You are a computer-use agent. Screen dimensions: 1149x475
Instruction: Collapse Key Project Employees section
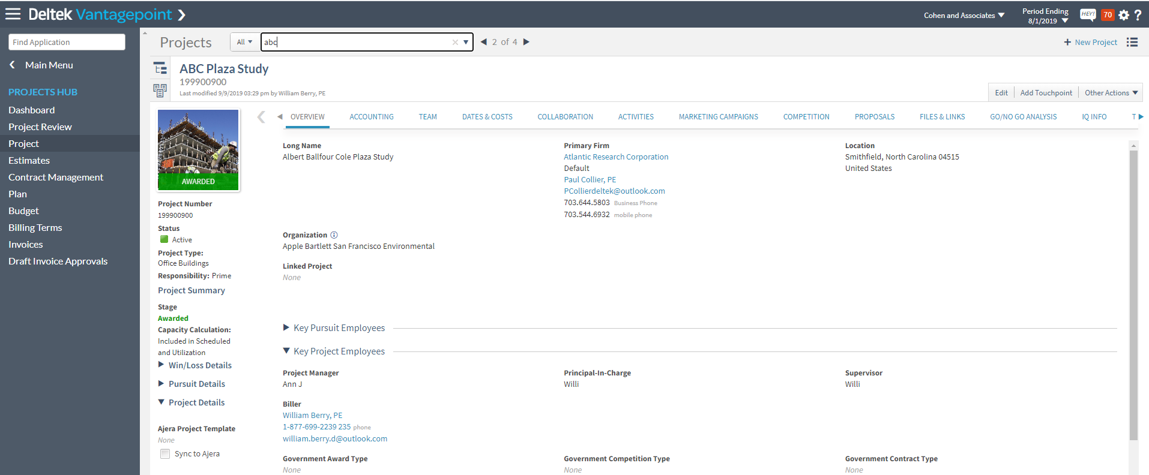[286, 351]
